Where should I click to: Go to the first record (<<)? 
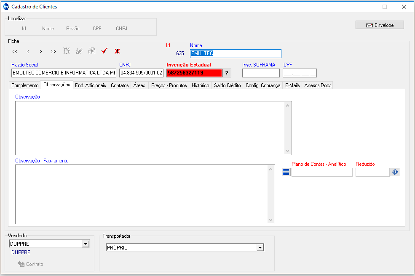(15, 51)
